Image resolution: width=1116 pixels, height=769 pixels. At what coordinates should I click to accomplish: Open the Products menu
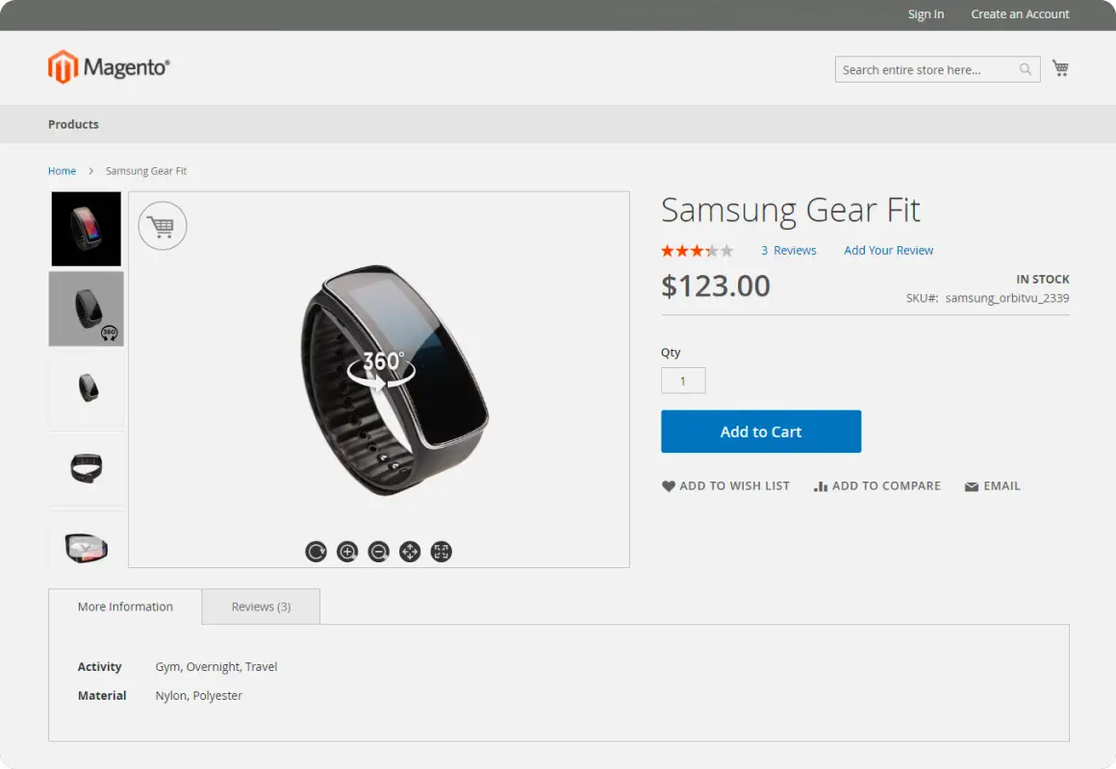click(x=73, y=124)
